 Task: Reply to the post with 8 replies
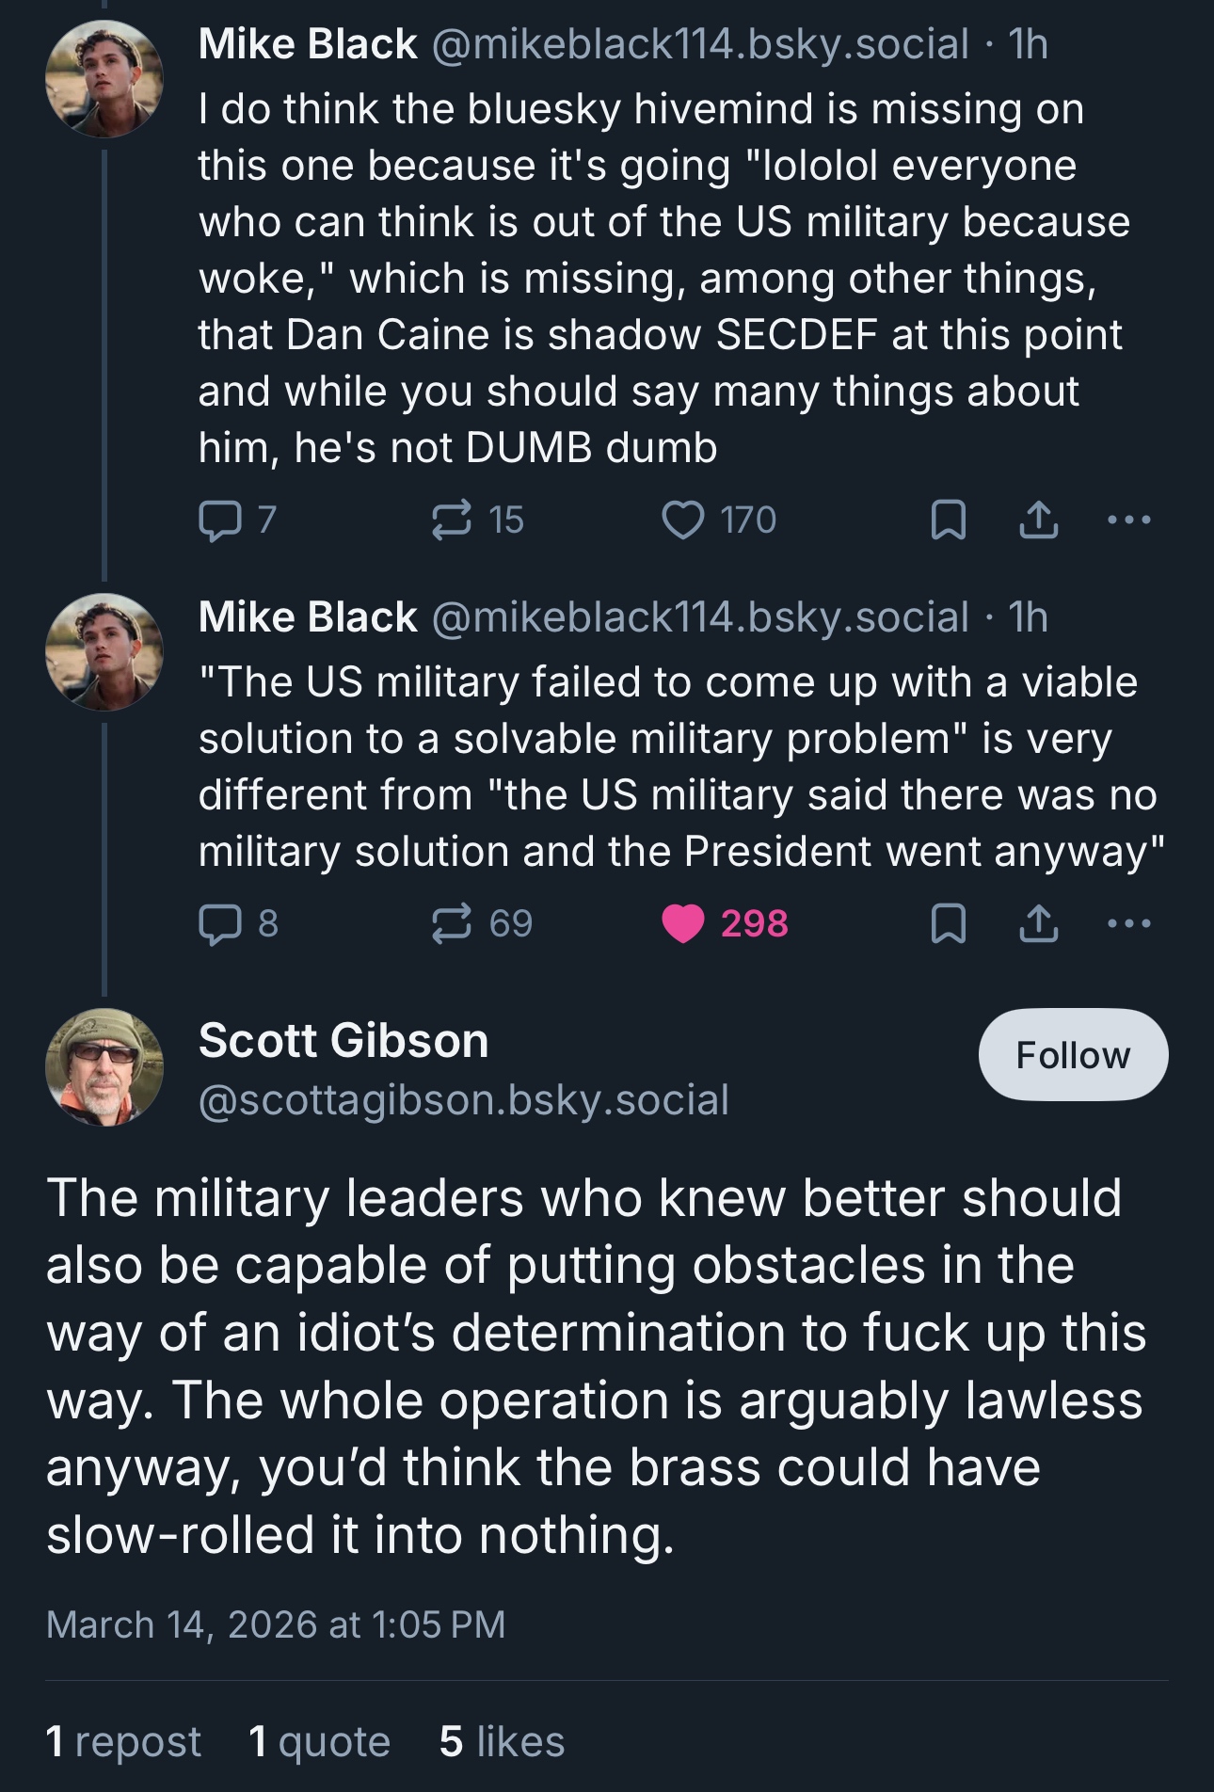pos(219,923)
